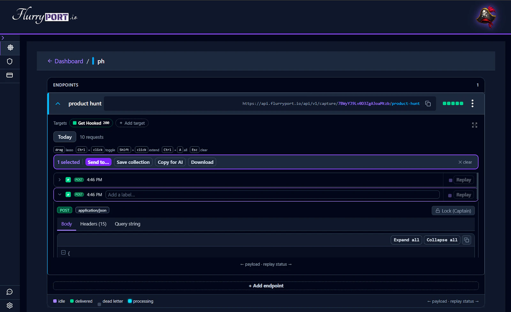Click replay status dot of first request
Screen dimensions: 511x312
tap(450, 180)
